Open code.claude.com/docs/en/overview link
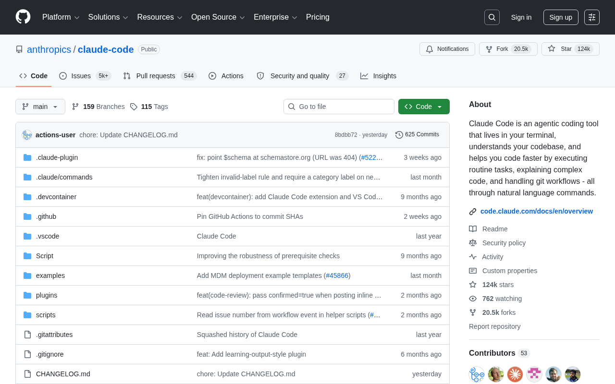 [537, 211]
